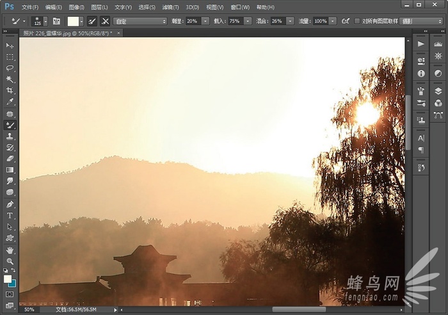
Task: Toggle Quick Mask mode
Action: point(10,294)
